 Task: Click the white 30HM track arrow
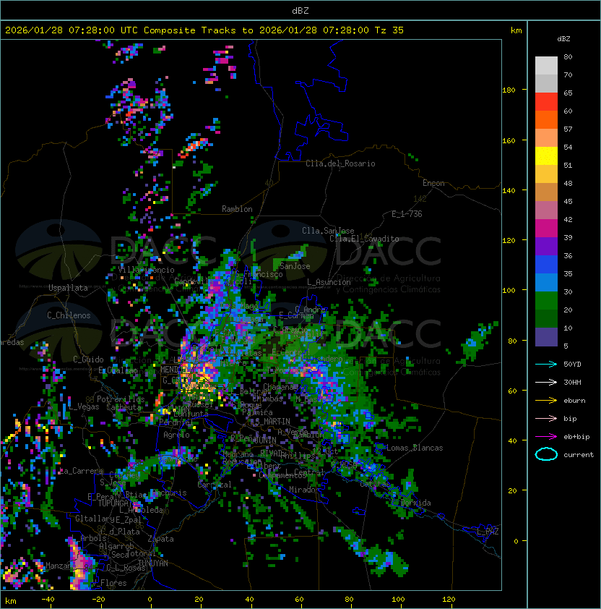[x=546, y=382]
